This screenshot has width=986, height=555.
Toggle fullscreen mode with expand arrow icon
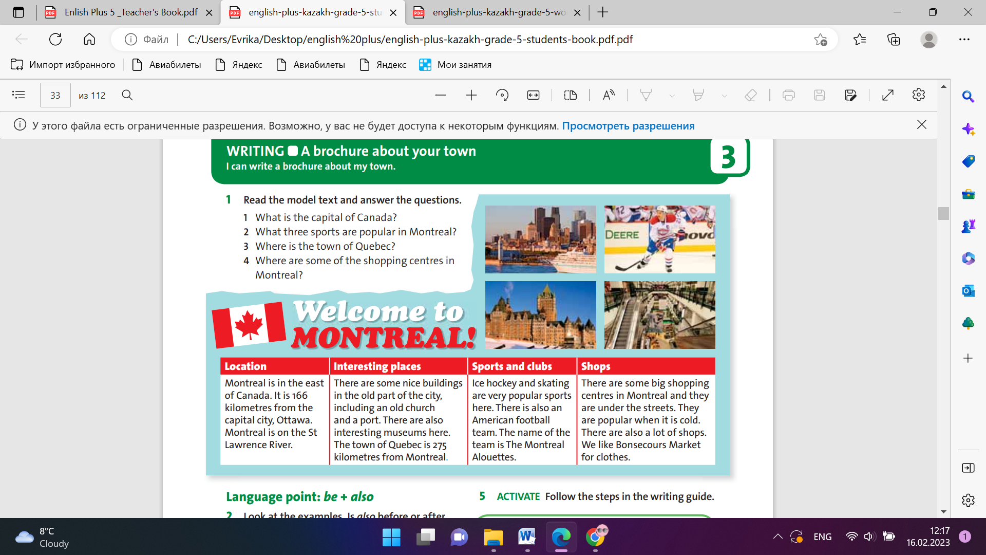887,95
